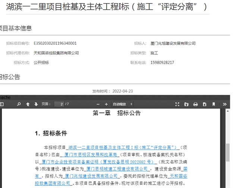
Task: Click the PDF vertical scrollbar thumb
Action: coord(228,153)
